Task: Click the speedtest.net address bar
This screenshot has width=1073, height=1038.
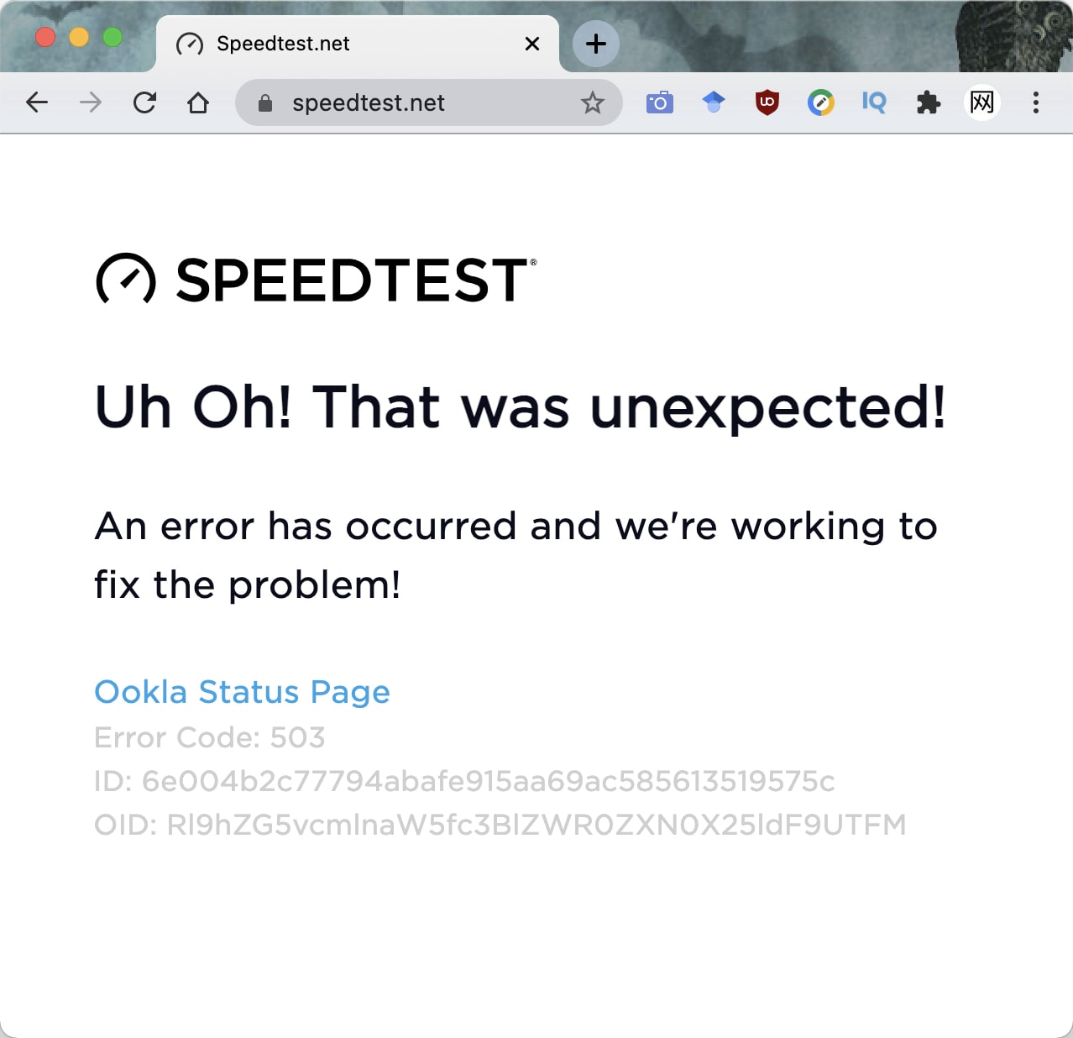Action: 420,102
